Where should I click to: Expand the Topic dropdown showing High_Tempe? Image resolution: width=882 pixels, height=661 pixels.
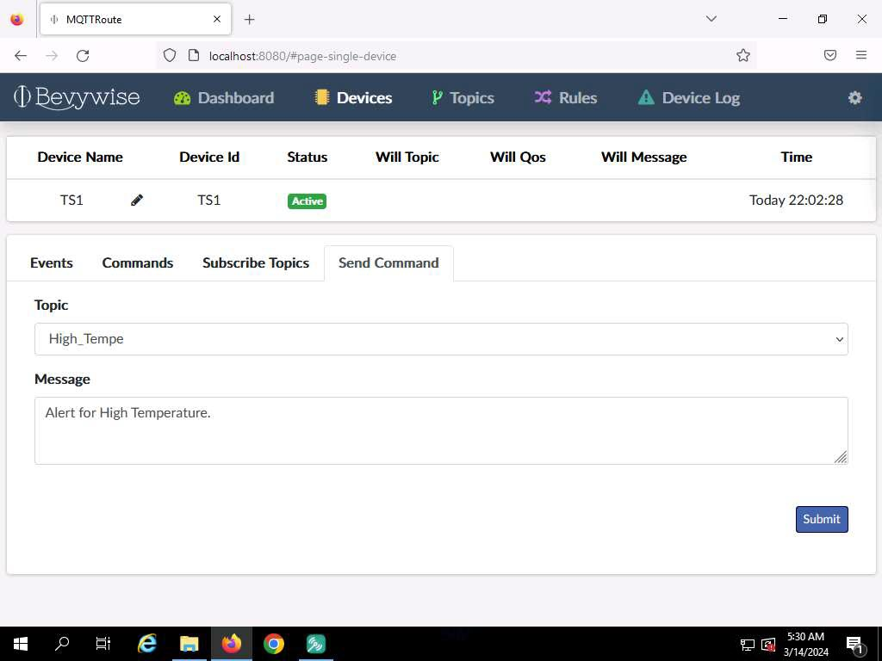point(441,339)
